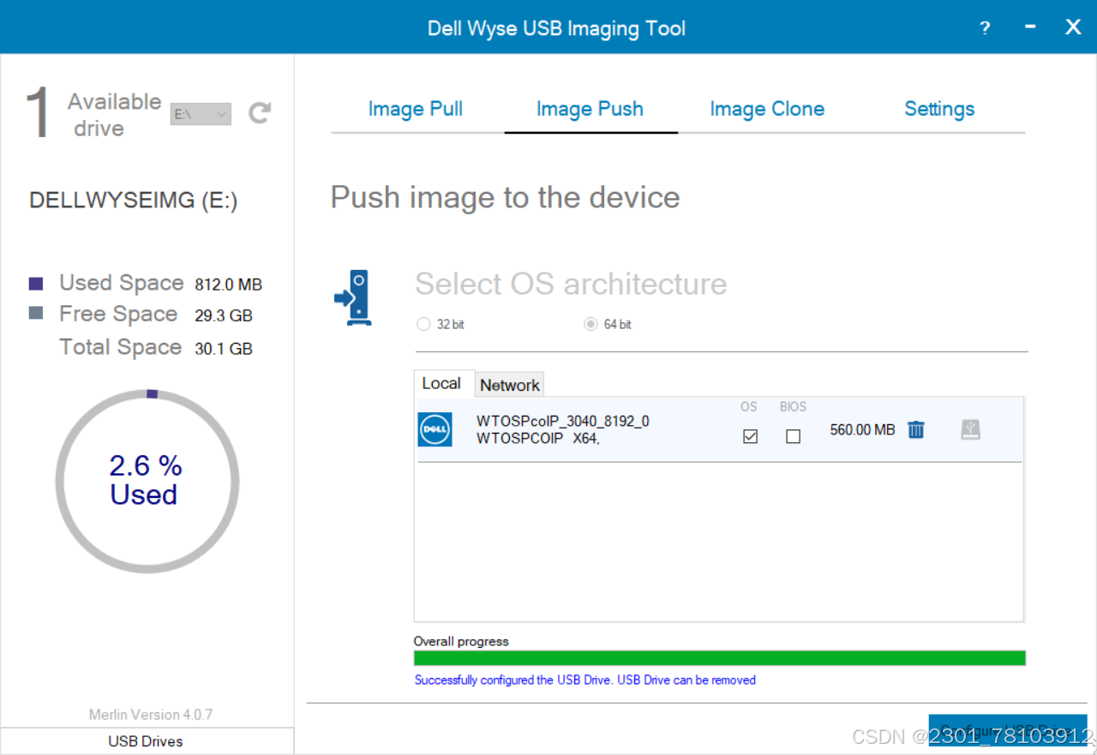1097x755 pixels.
Task: Open the help question mark
Action: click(985, 28)
